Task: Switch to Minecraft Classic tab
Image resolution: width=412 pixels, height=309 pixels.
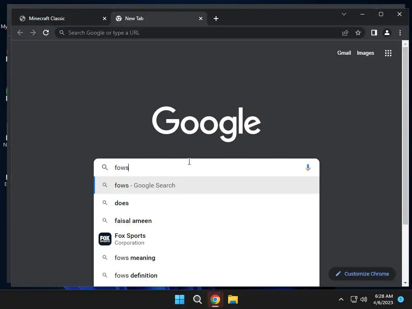Action: (x=61, y=19)
